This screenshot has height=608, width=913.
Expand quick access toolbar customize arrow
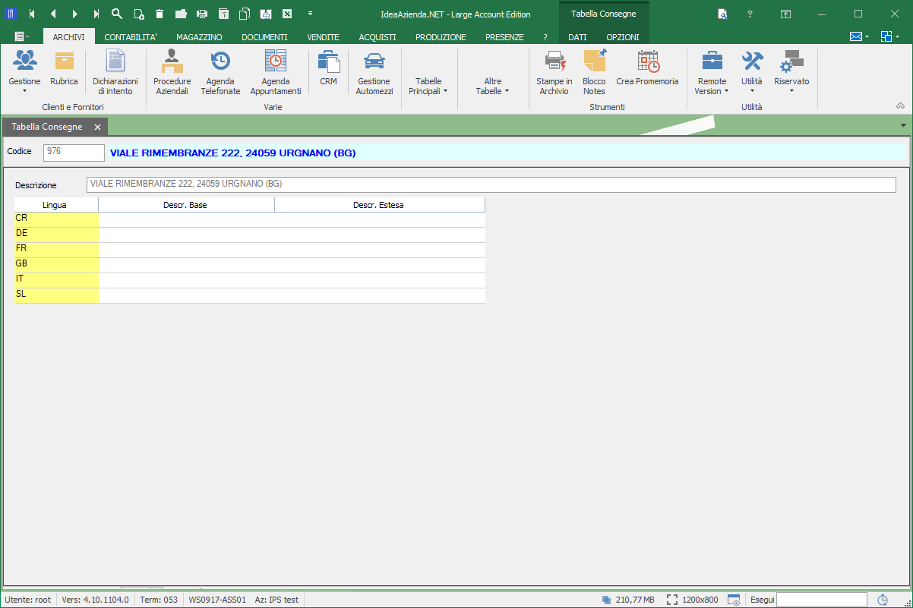pyautogui.click(x=310, y=14)
